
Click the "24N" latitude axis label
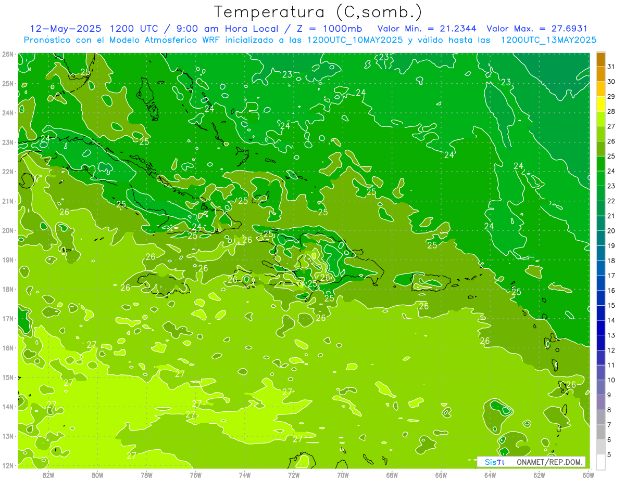tap(8, 113)
